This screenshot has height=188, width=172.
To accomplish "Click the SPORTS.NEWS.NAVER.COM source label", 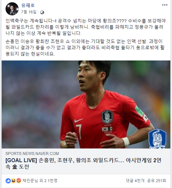I will tap(32, 154).
